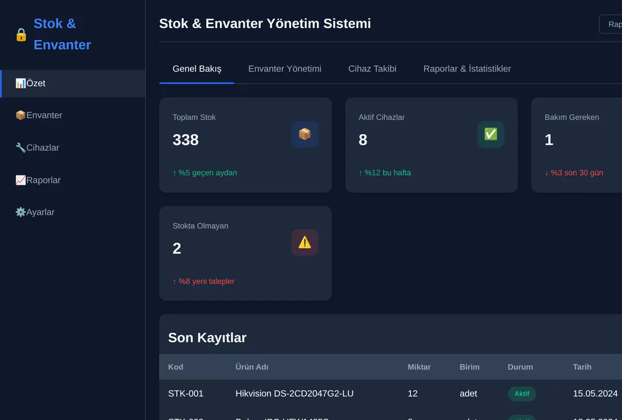
Task: Open the Özet sidebar item
Action: (73, 83)
